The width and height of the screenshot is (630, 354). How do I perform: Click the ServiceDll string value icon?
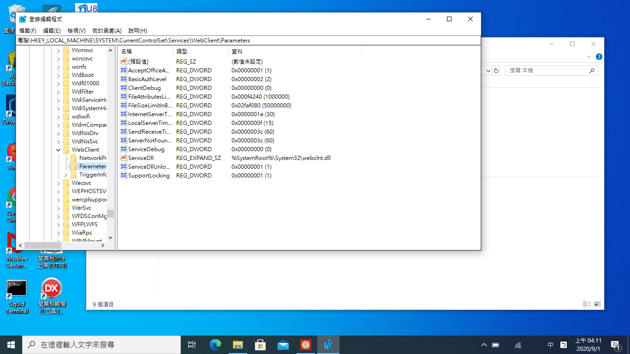pos(123,158)
